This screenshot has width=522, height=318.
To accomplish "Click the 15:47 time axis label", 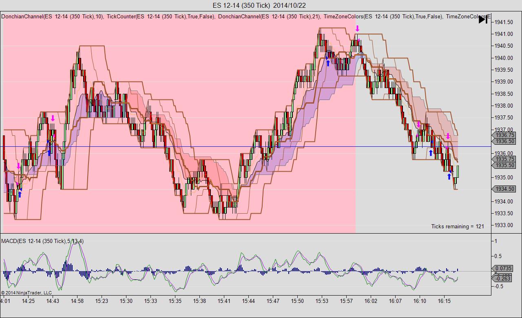I will (x=273, y=301).
